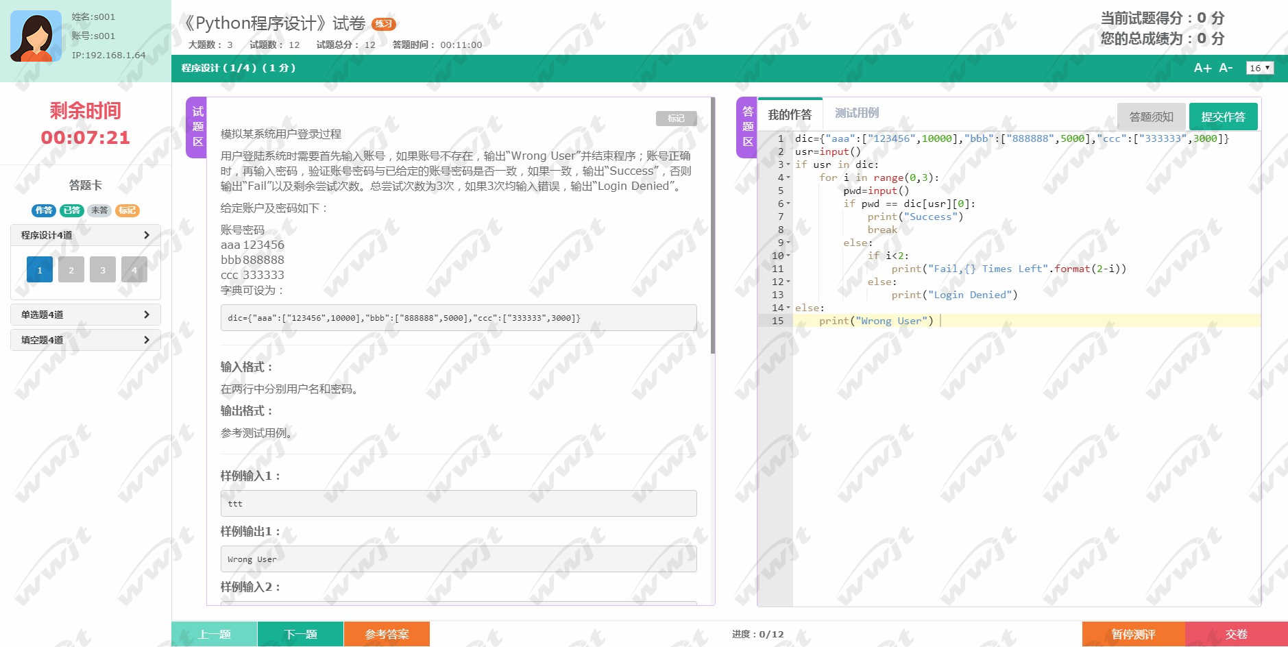
Task: Go to question 1 in answer card
Action: (40, 269)
